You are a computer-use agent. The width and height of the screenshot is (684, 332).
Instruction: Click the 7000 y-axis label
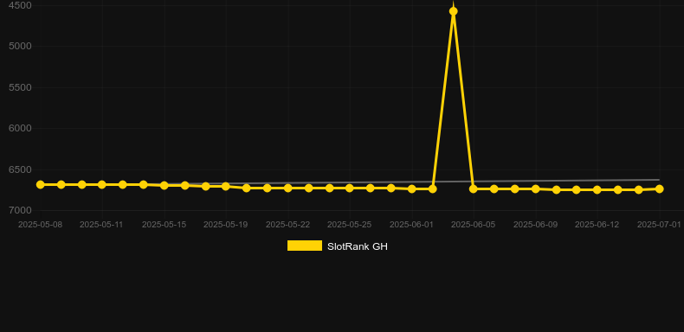coord(20,210)
